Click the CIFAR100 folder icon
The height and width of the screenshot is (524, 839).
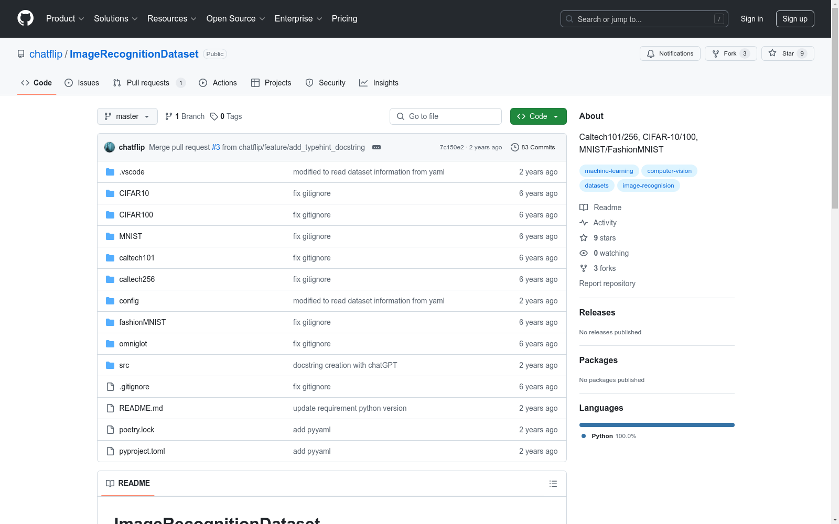click(110, 215)
